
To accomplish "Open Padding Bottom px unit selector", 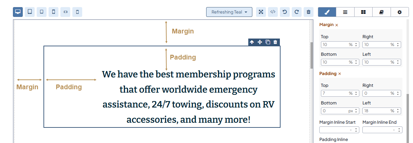I will point(351,111).
